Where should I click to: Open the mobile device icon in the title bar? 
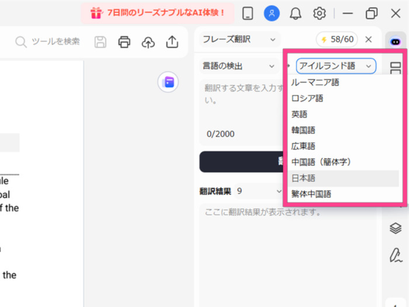[x=248, y=13]
